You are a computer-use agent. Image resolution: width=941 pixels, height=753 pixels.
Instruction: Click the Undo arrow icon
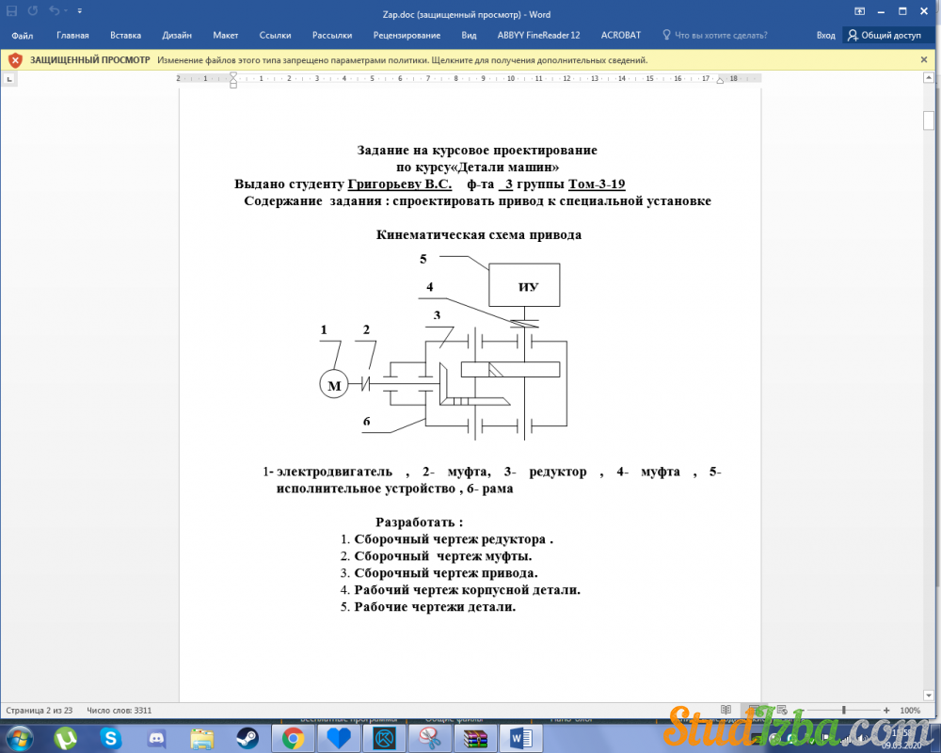tap(54, 10)
